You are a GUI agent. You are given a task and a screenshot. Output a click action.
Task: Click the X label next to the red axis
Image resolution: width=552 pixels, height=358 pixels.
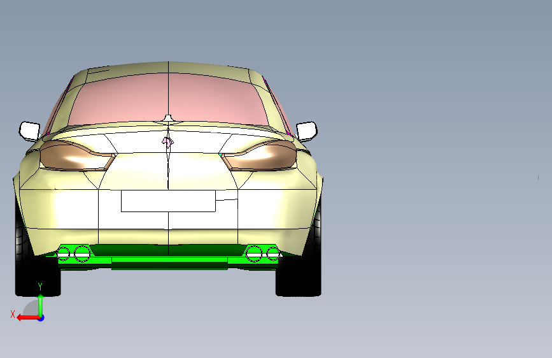tap(13, 314)
